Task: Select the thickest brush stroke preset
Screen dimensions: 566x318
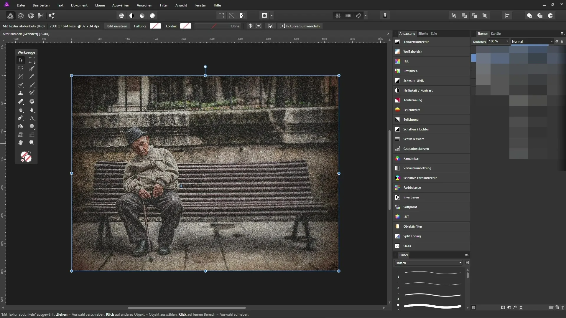Action: (x=432, y=306)
